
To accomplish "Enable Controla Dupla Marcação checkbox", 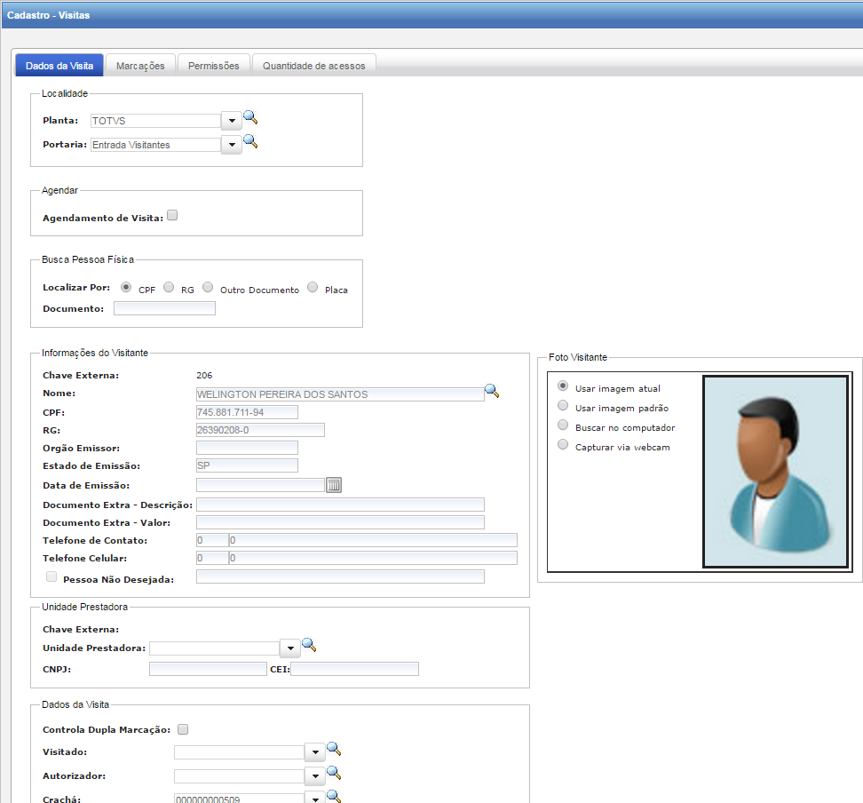I will coord(183,729).
